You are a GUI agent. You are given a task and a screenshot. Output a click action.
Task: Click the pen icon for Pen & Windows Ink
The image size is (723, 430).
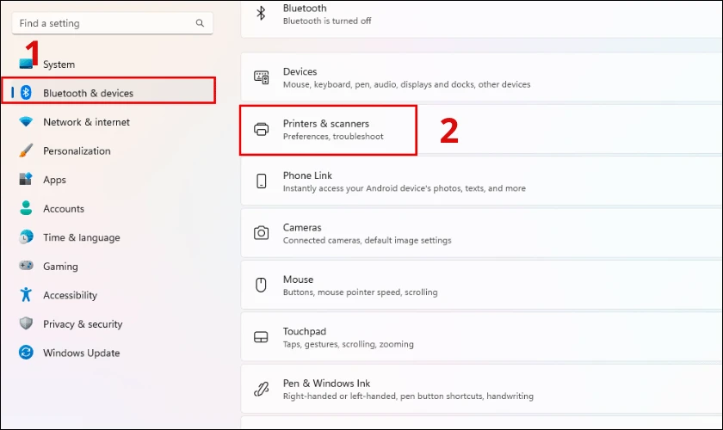262,389
